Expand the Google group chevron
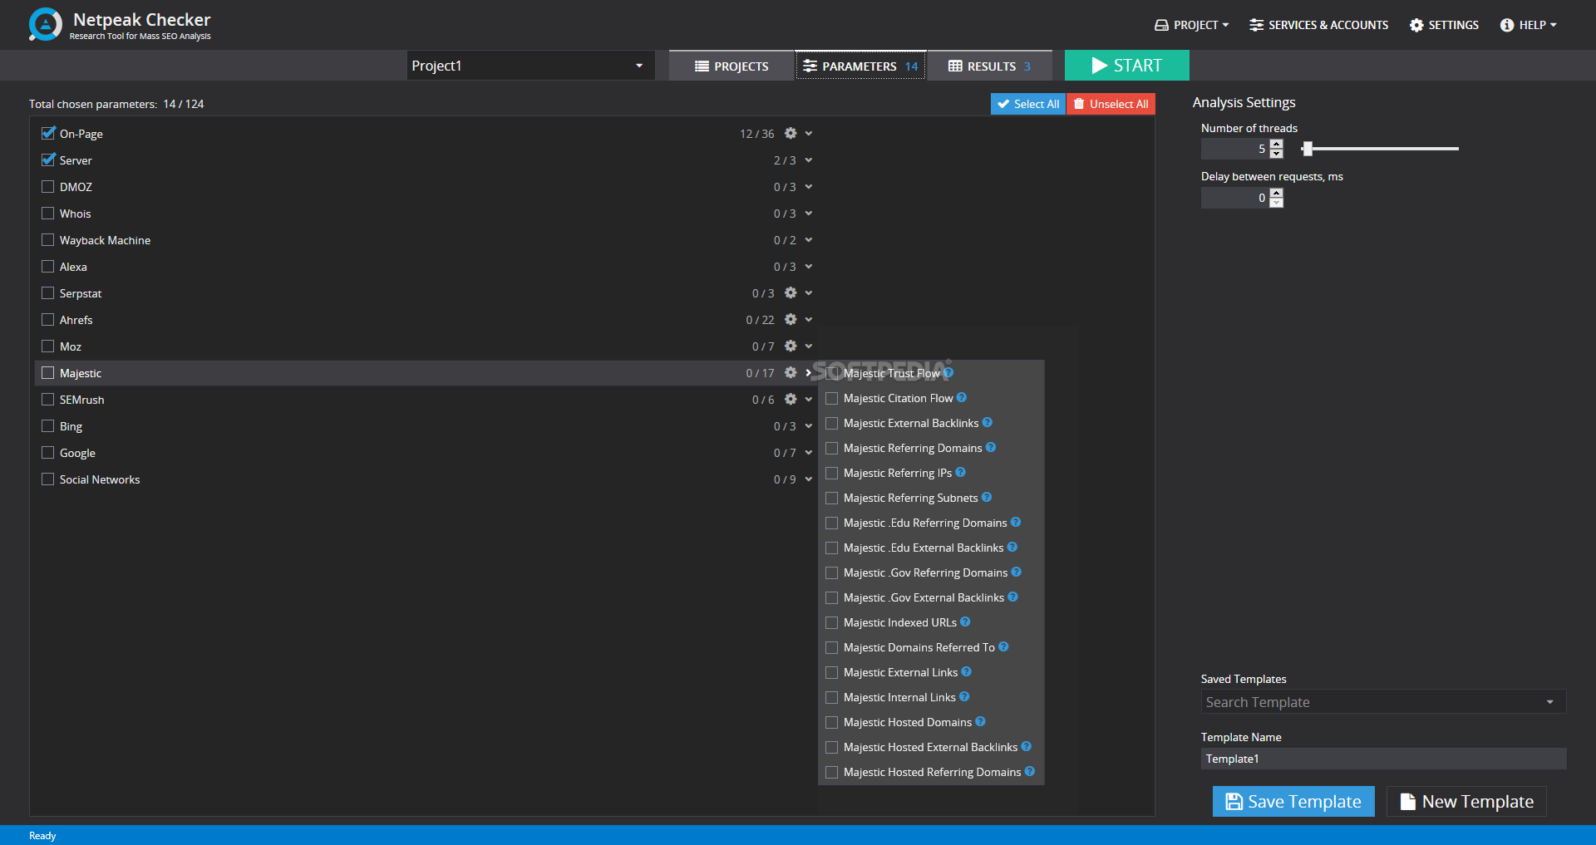 (808, 452)
